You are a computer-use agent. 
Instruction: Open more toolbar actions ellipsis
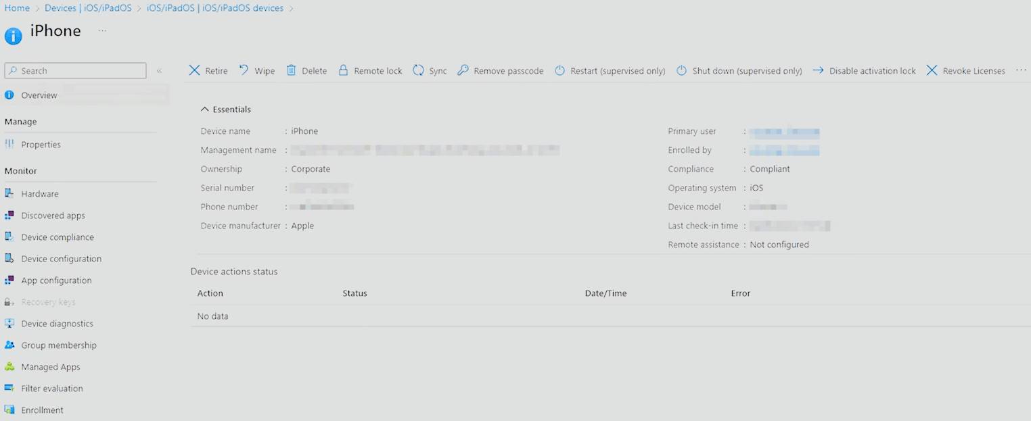[1021, 70]
